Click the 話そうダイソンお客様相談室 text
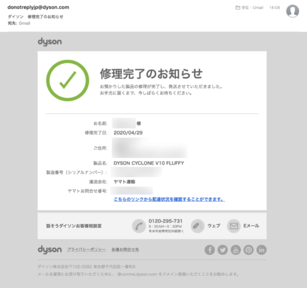307x288 pixels. [74, 226]
